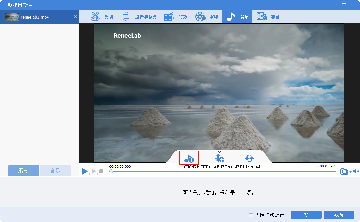Screen dimensions: 360x222
Task: Select the 素材 material tab
Action: pos(23,171)
